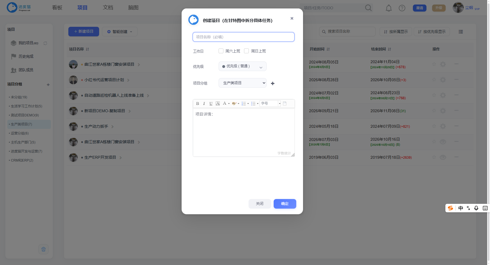Add project group via sidebar plus icon

click(x=48, y=85)
